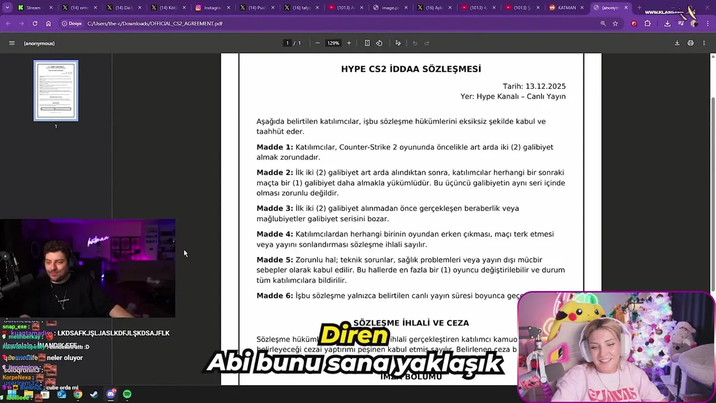Open the browser downloads panel

tap(667, 24)
